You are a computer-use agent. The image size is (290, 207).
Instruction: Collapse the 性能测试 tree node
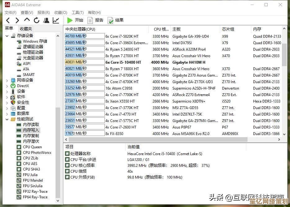click(7, 119)
